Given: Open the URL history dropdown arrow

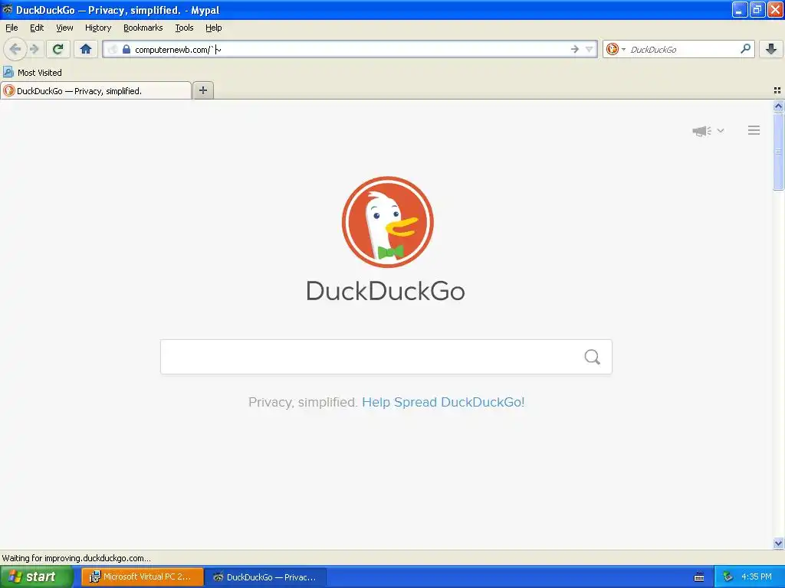Looking at the screenshot, I should (x=590, y=49).
